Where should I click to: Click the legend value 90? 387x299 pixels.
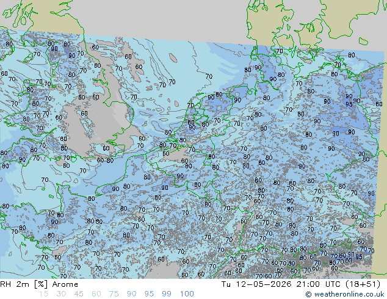(131, 294)
